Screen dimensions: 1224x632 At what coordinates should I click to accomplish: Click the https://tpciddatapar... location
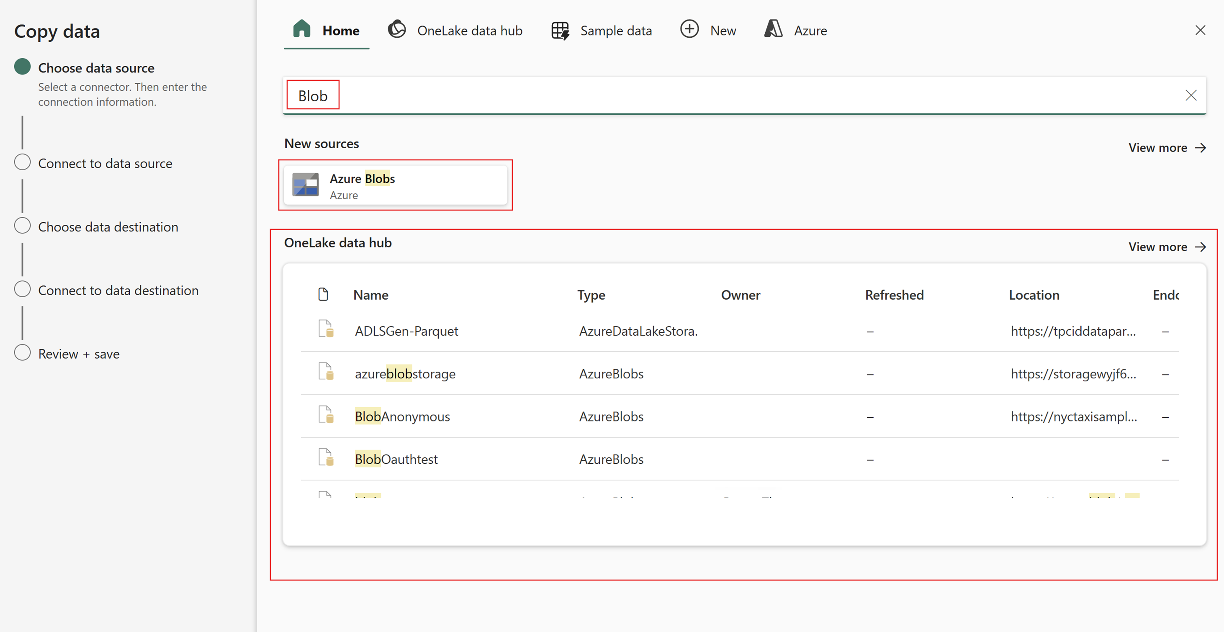point(1073,331)
